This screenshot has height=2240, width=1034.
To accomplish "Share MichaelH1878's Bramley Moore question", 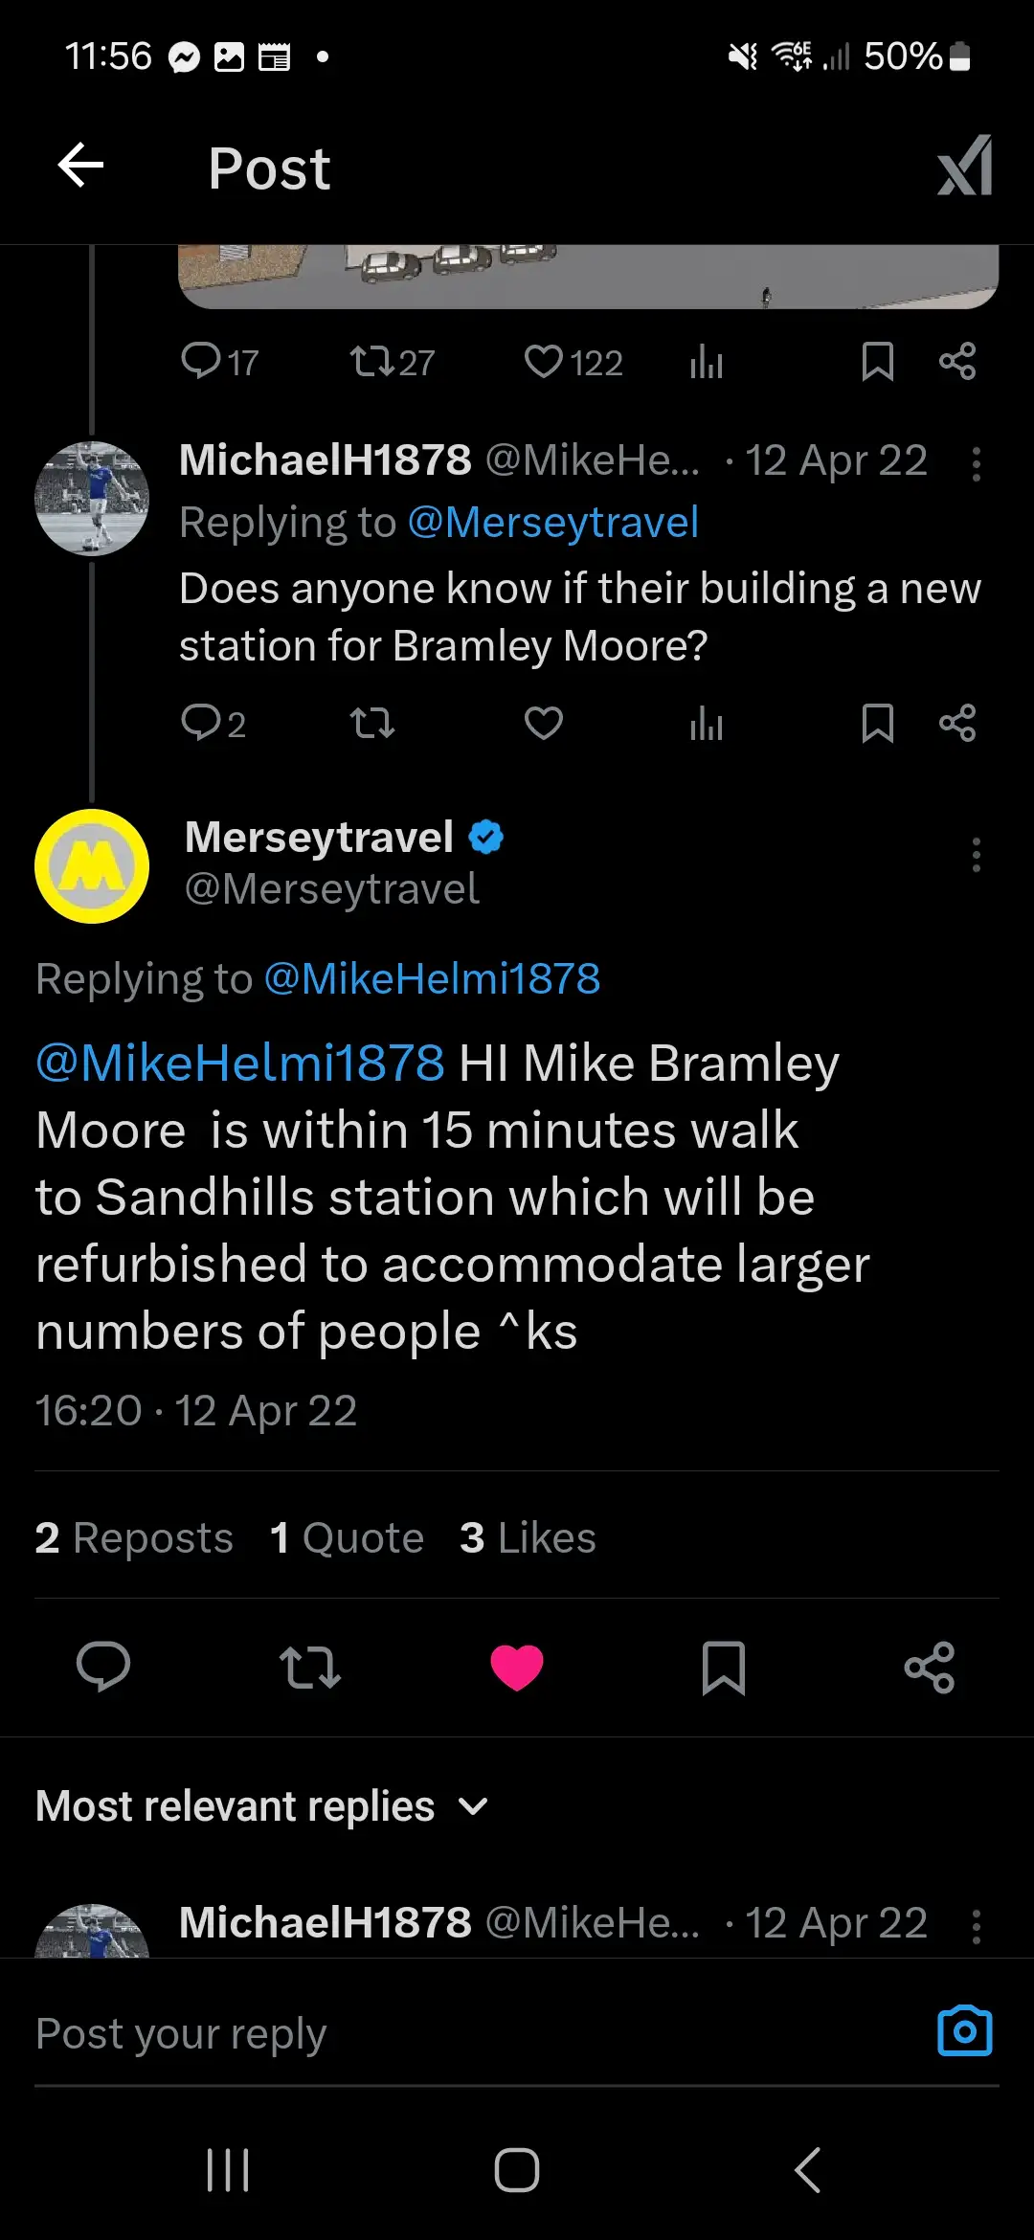I will click(x=957, y=724).
